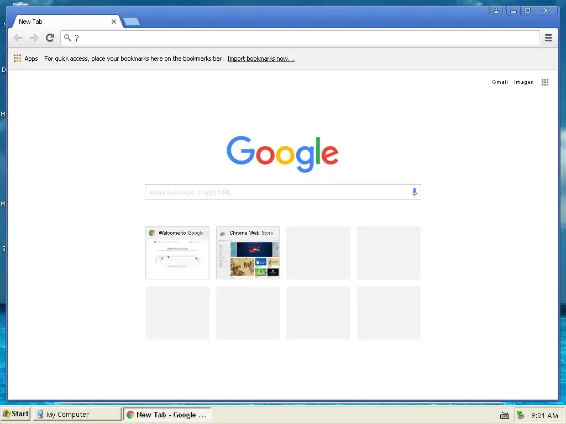The image size is (566, 424).
Task: Open Chrome Web Store thumbnail
Action: point(248,253)
